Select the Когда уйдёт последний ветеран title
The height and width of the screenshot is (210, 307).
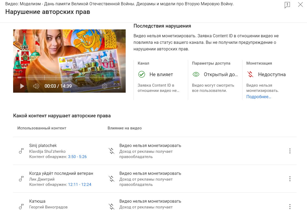(61, 173)
